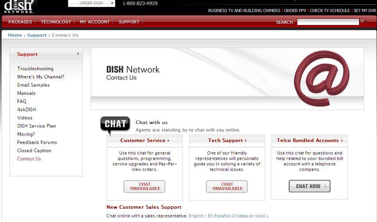Open the Telco Bundled Accounts heading
Viewport: 377px width, 222px height.
point(310,140)
